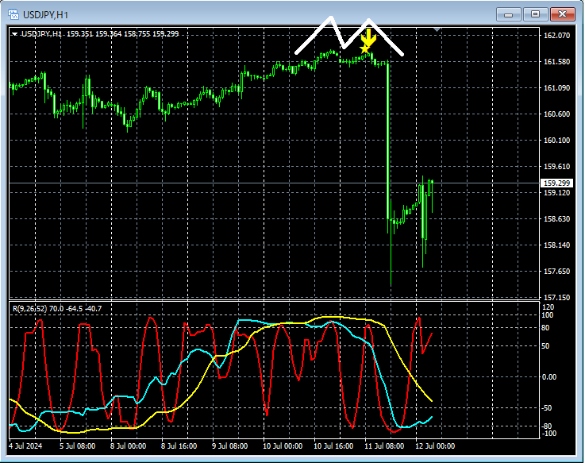Click the 5 Jul 08:00 time axis label
The image size is (585, 463).
point(77,446)
